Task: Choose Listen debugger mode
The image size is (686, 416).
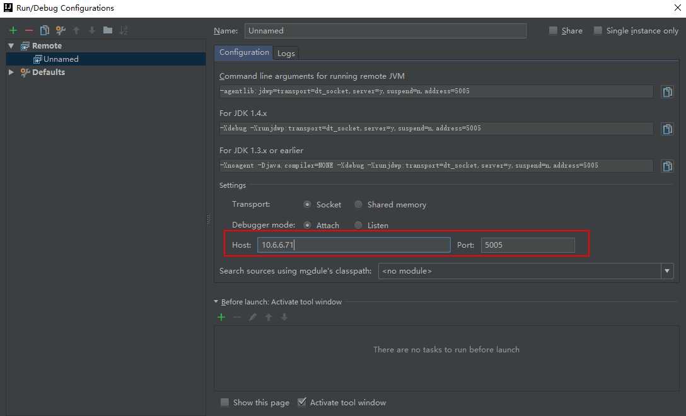Action: point(359,225)
